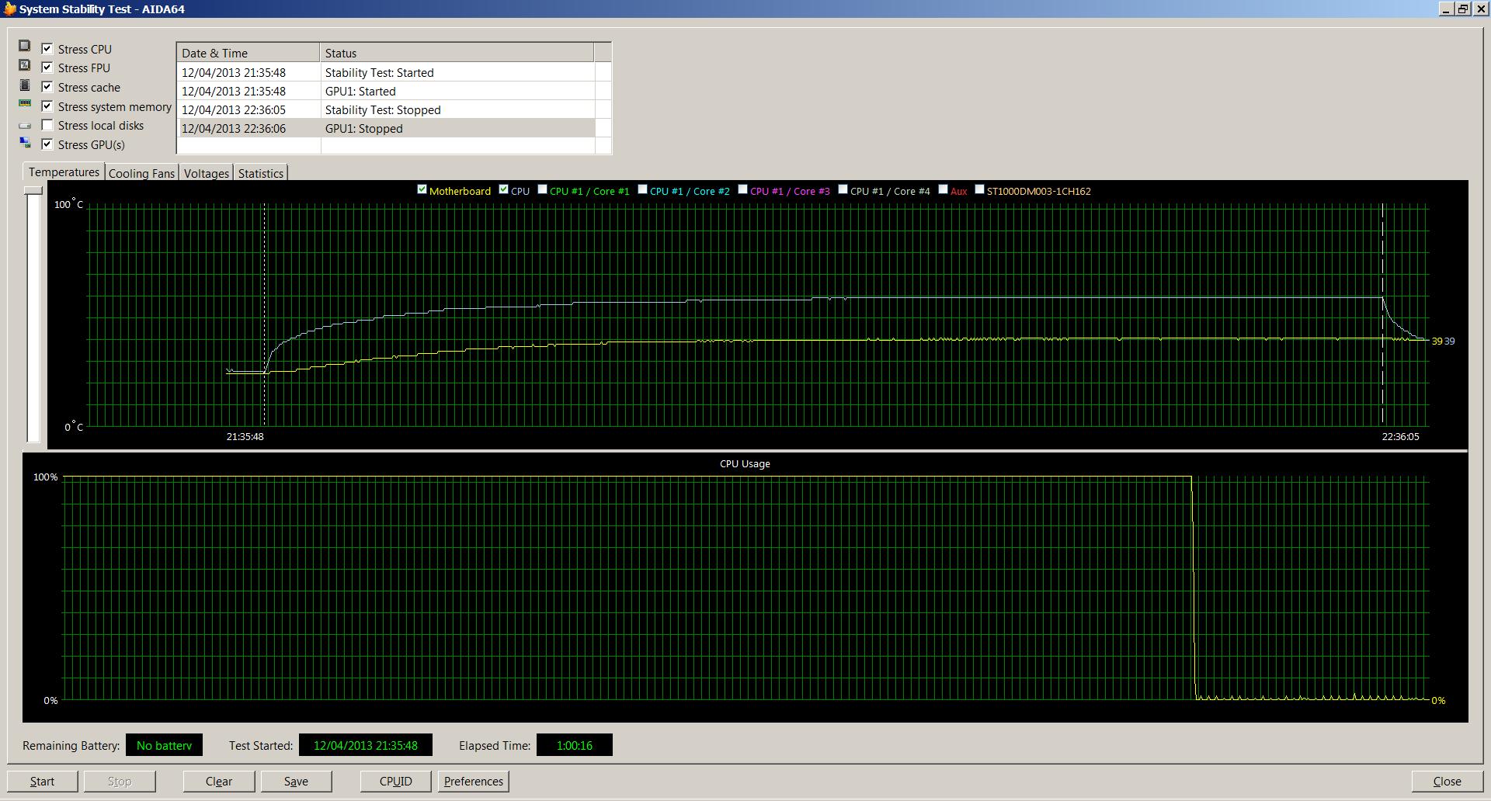Screen dimensions: 1491x801
Task: Open the CPUID panel button
Action: click(x=395, y=781)
